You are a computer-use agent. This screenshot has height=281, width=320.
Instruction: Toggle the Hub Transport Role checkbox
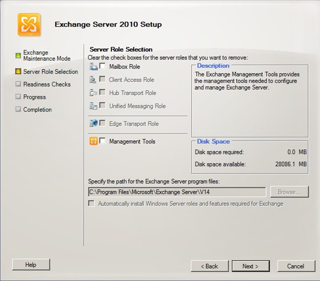coord(102,92)
